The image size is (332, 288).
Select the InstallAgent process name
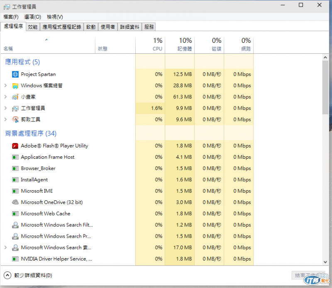click(x=34, y=180)
